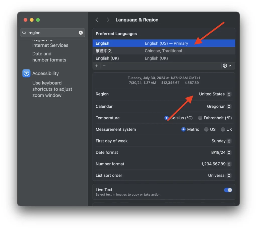Open the Date format dropdown
The width and height of the screenshot is (257, 229).
221,152
